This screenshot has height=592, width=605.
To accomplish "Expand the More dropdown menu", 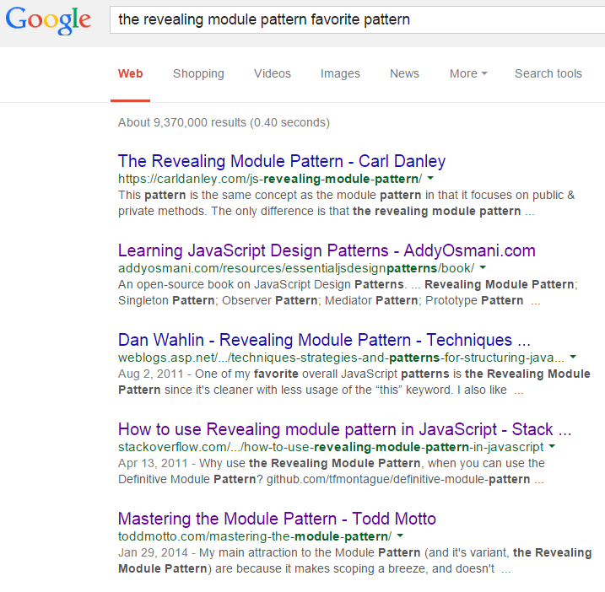I will [x=468, y=73].
